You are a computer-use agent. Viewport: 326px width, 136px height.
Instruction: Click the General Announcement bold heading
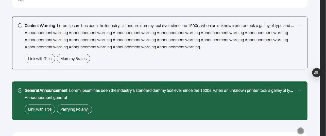(x=46, y=90)
